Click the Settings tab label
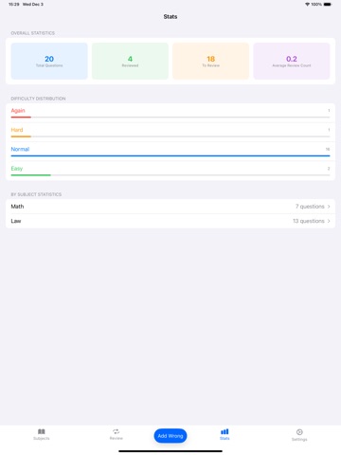The image size is (341, 455). 299,439
